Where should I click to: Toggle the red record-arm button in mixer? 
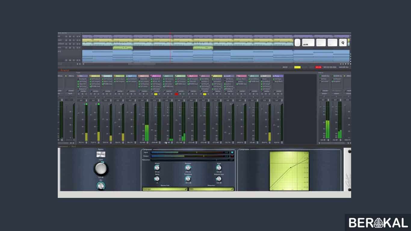[177, 94]
